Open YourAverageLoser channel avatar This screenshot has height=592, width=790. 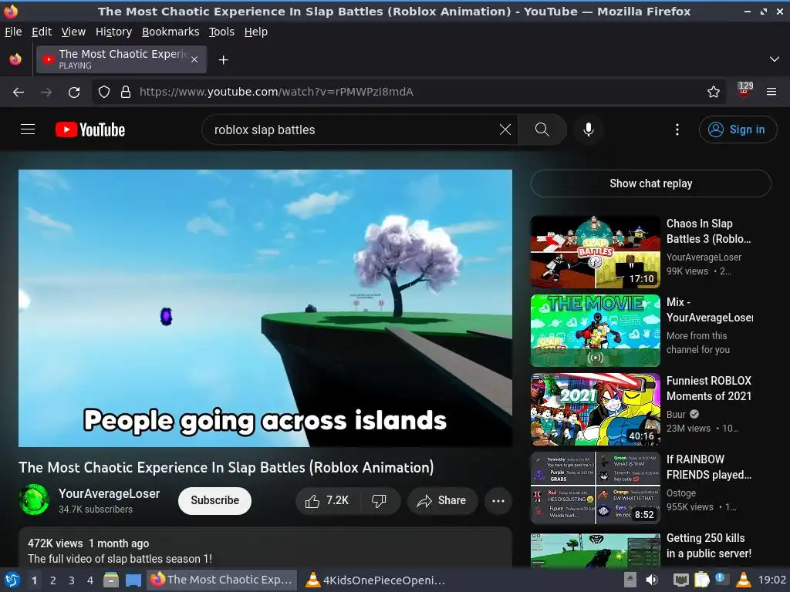(34, 499)
